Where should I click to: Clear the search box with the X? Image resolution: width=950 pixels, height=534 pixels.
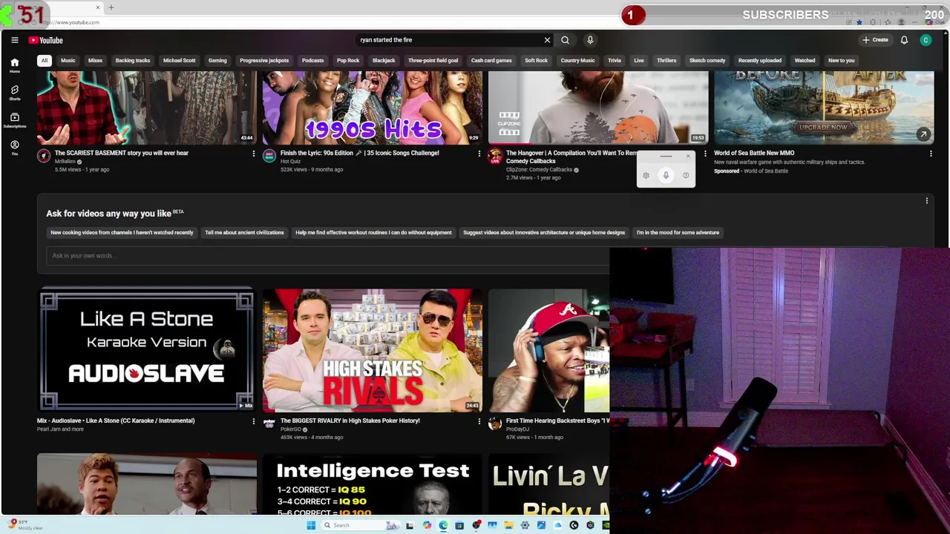547,40
